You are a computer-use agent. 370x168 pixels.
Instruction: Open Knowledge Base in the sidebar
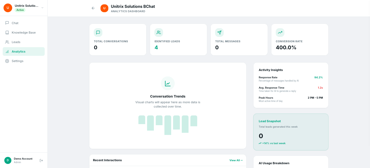pyautogui.click(x=24, y=33)
